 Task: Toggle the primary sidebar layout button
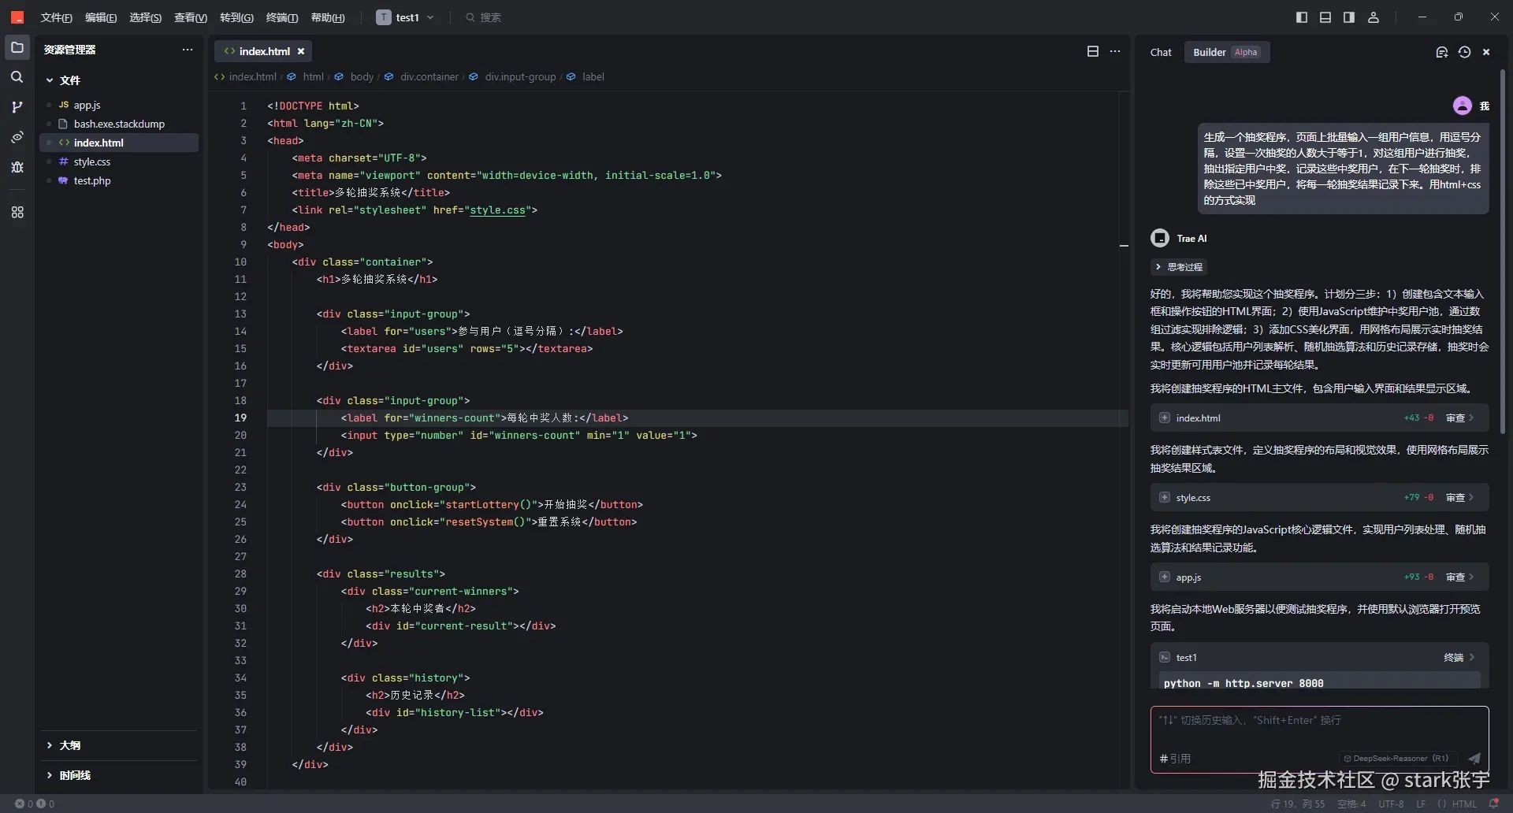(1301, 17)
